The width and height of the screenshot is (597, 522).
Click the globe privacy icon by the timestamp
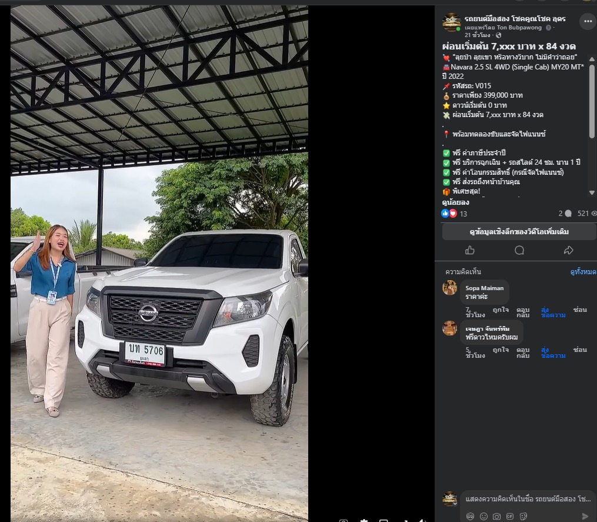tap(498, 35)
